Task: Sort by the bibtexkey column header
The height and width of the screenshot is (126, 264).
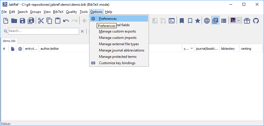Action: click(x=229, y=49)
